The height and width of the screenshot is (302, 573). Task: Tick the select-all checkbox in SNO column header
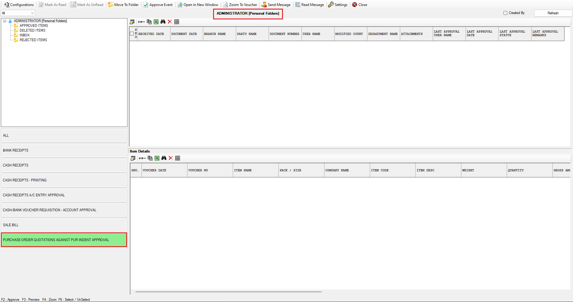coord(132,34)
